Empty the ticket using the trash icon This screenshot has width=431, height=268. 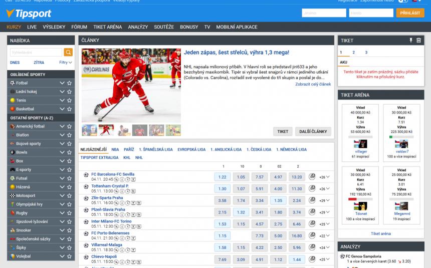click(x=418, y=40)
